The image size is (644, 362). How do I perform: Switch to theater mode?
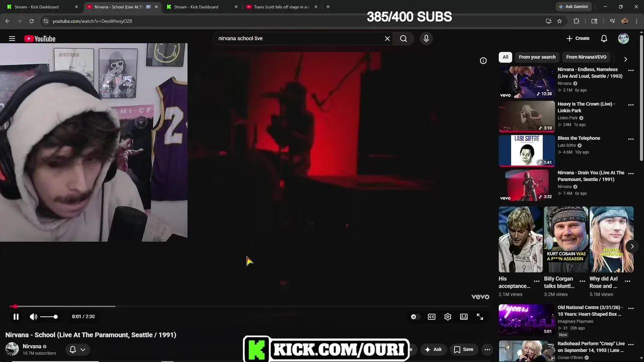pyautogui.click(x=464, y=317)
